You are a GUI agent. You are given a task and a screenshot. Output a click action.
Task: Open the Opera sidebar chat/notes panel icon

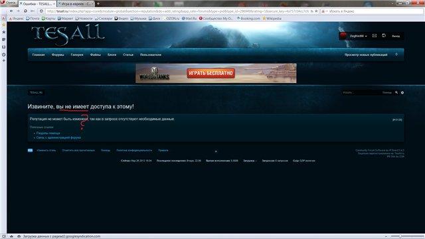[x=3, y=40]
